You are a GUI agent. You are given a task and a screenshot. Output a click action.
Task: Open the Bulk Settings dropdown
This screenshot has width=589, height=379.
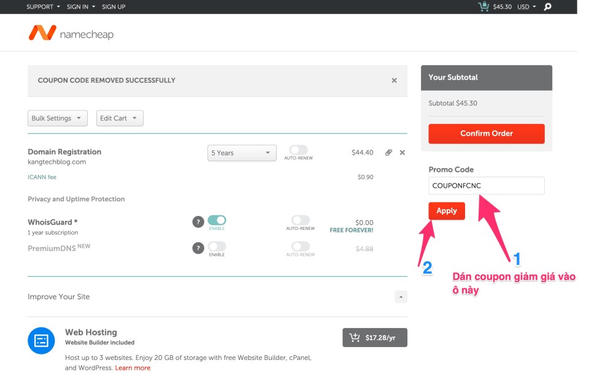click(58, 118)
